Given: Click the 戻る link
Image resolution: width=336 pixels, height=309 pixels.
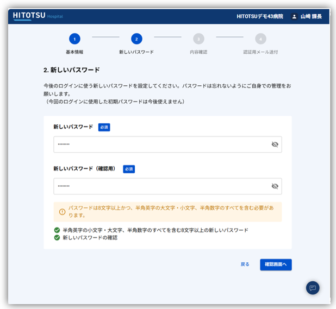Looking at the screenshot, I should pyautogui.click(x=245, y=264).
